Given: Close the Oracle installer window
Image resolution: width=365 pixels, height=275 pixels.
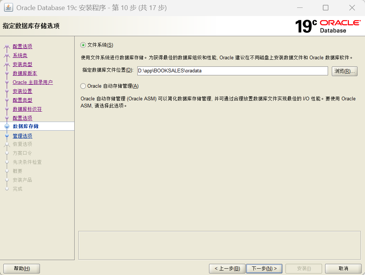Looking at the screenshot, I should (352, 8).
